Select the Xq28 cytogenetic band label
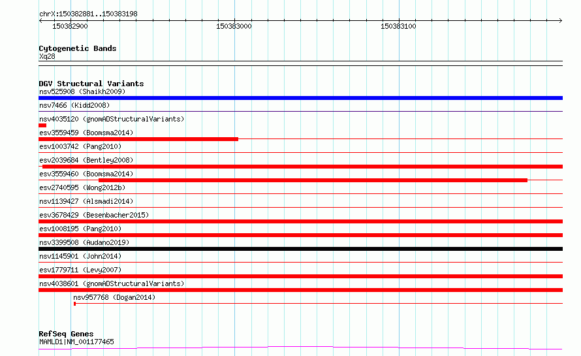 point(47,56)
